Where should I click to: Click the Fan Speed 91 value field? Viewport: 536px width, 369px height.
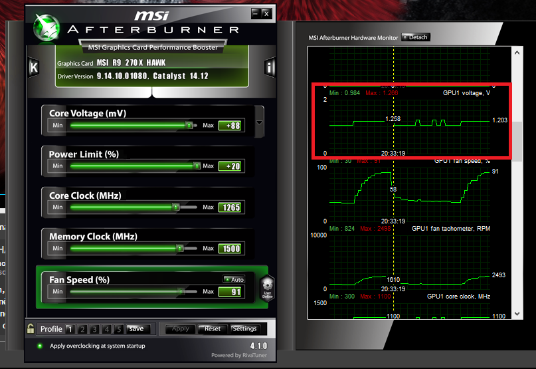(231, 292)
